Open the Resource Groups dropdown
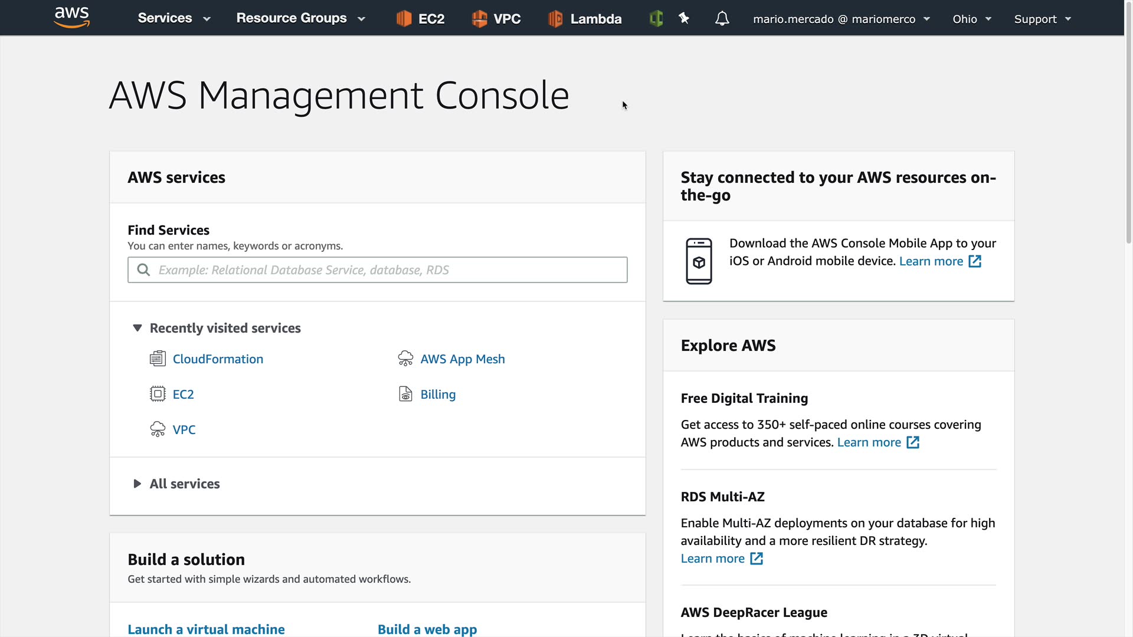1133x637 pixels. (x=300, y=18)
